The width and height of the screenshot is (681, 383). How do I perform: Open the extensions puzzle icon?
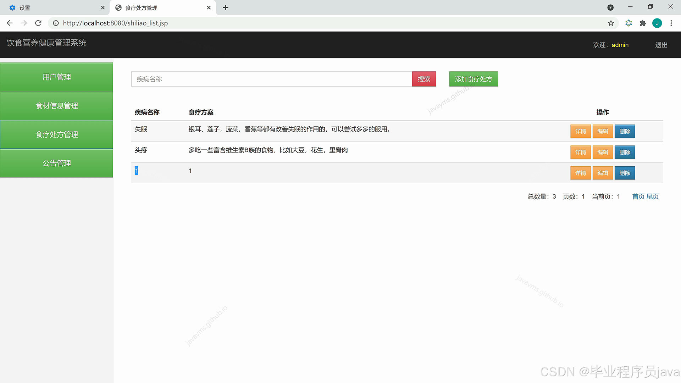(x=643, y=23)
